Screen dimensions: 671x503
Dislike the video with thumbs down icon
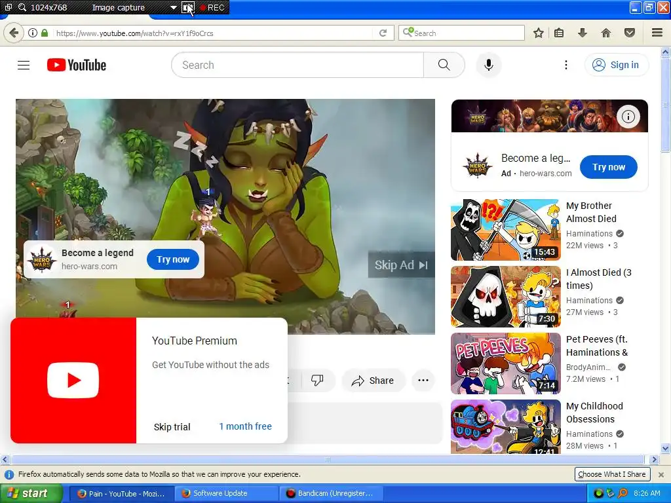(317, 381)
